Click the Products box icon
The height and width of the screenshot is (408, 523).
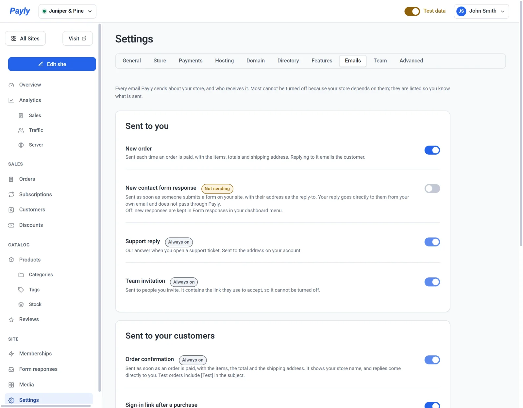point(11,260)
